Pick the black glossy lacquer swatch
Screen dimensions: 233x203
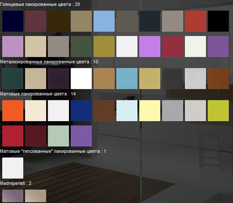(218, 21)
